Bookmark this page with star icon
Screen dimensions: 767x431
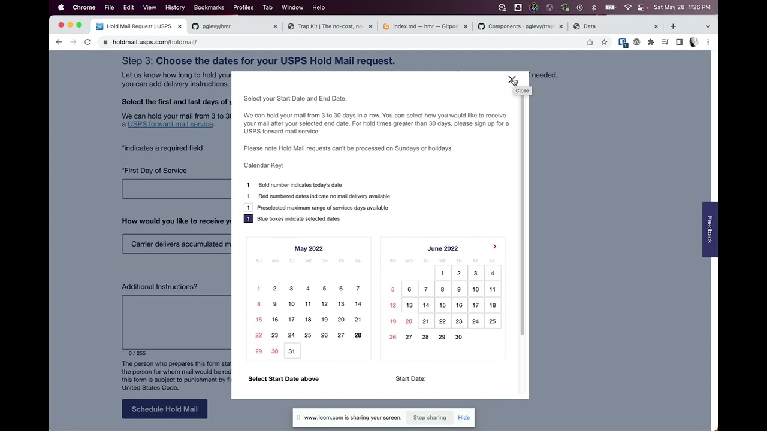point(604,42)
